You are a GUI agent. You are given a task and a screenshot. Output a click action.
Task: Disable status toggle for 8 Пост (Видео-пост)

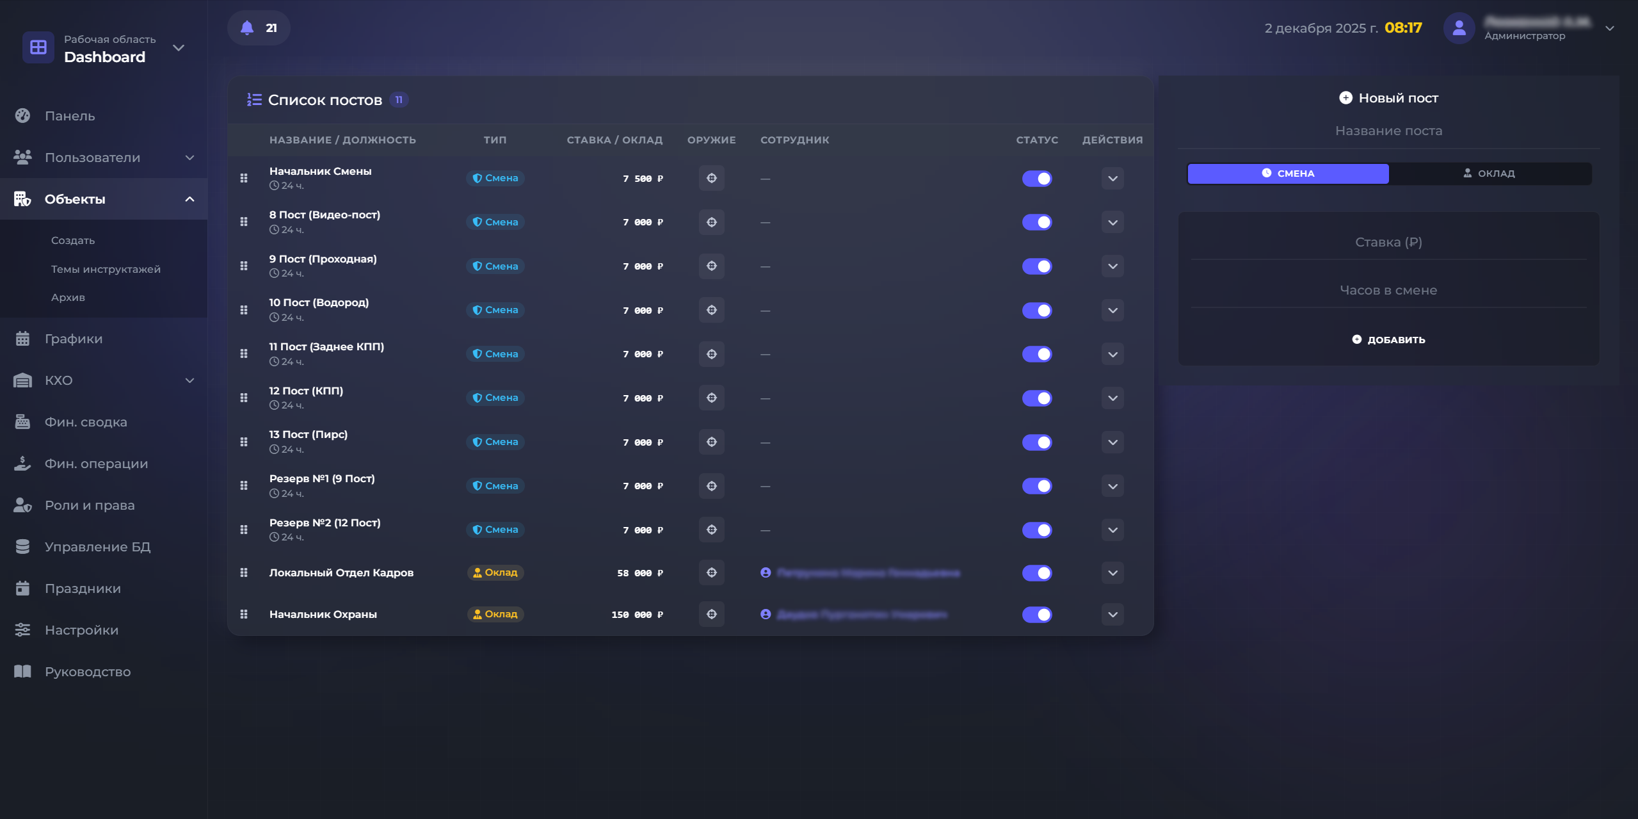click(x=1036, y=222)
